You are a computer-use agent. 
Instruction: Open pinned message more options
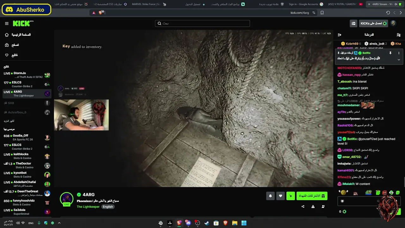(x=399, y=53)
